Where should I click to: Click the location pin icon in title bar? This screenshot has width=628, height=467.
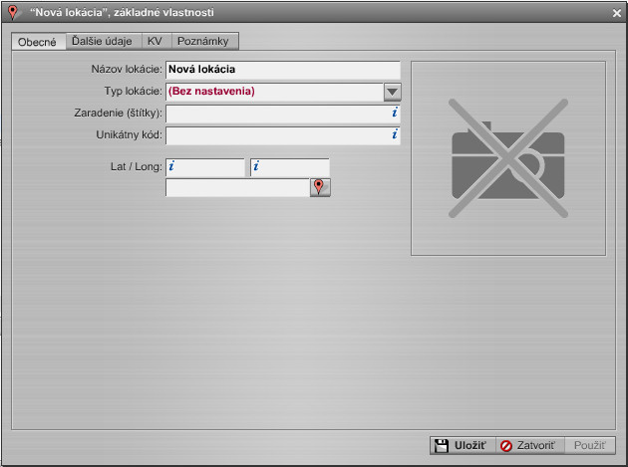tap(14, 12)
